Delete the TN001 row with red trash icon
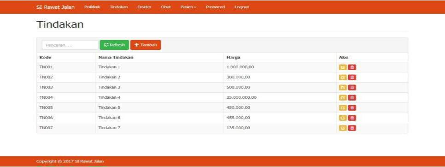 point(352,67)
